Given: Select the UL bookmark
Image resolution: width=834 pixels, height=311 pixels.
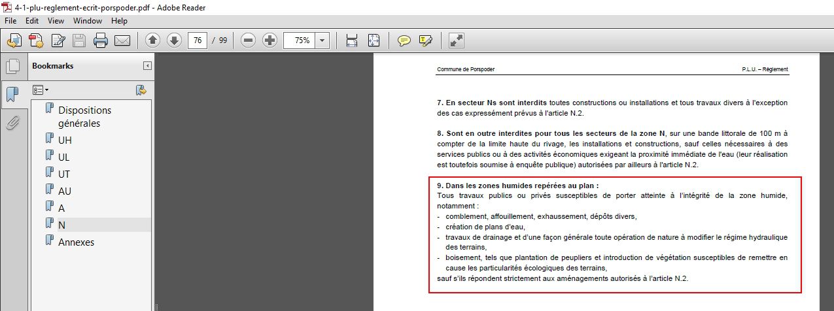Looking at the screenshot, I should 64,157.
